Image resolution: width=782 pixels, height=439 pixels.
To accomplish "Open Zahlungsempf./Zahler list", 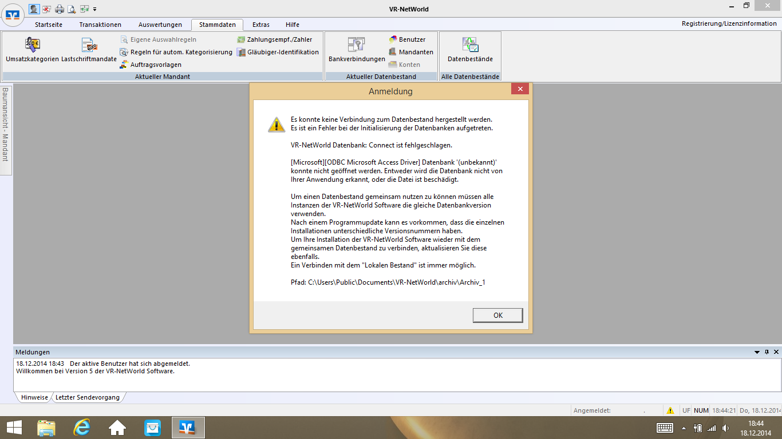I will click(275, 39).
